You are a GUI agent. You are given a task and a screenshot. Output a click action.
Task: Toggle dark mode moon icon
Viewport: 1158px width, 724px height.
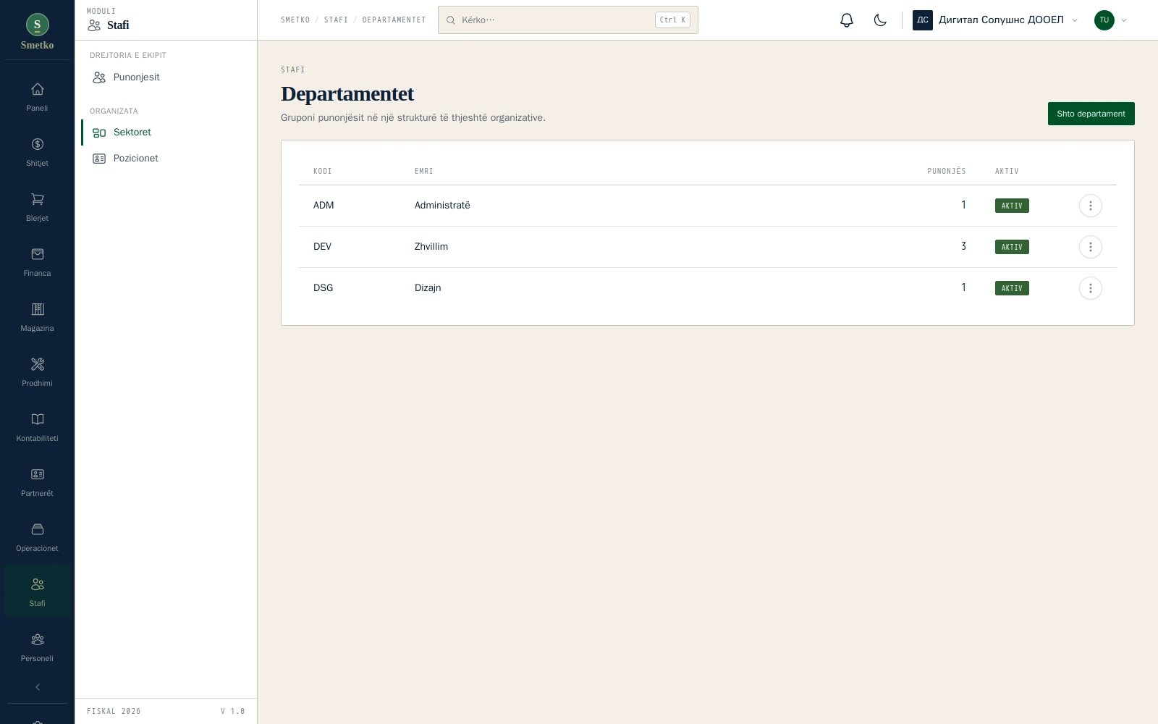pyautogui.click(x=880, y=20)
